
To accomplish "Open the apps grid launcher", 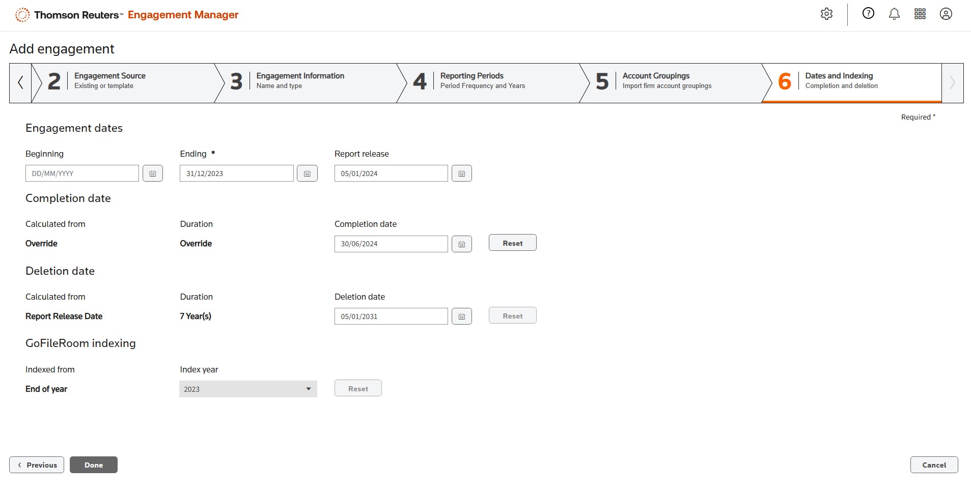I will click(920, 14).
